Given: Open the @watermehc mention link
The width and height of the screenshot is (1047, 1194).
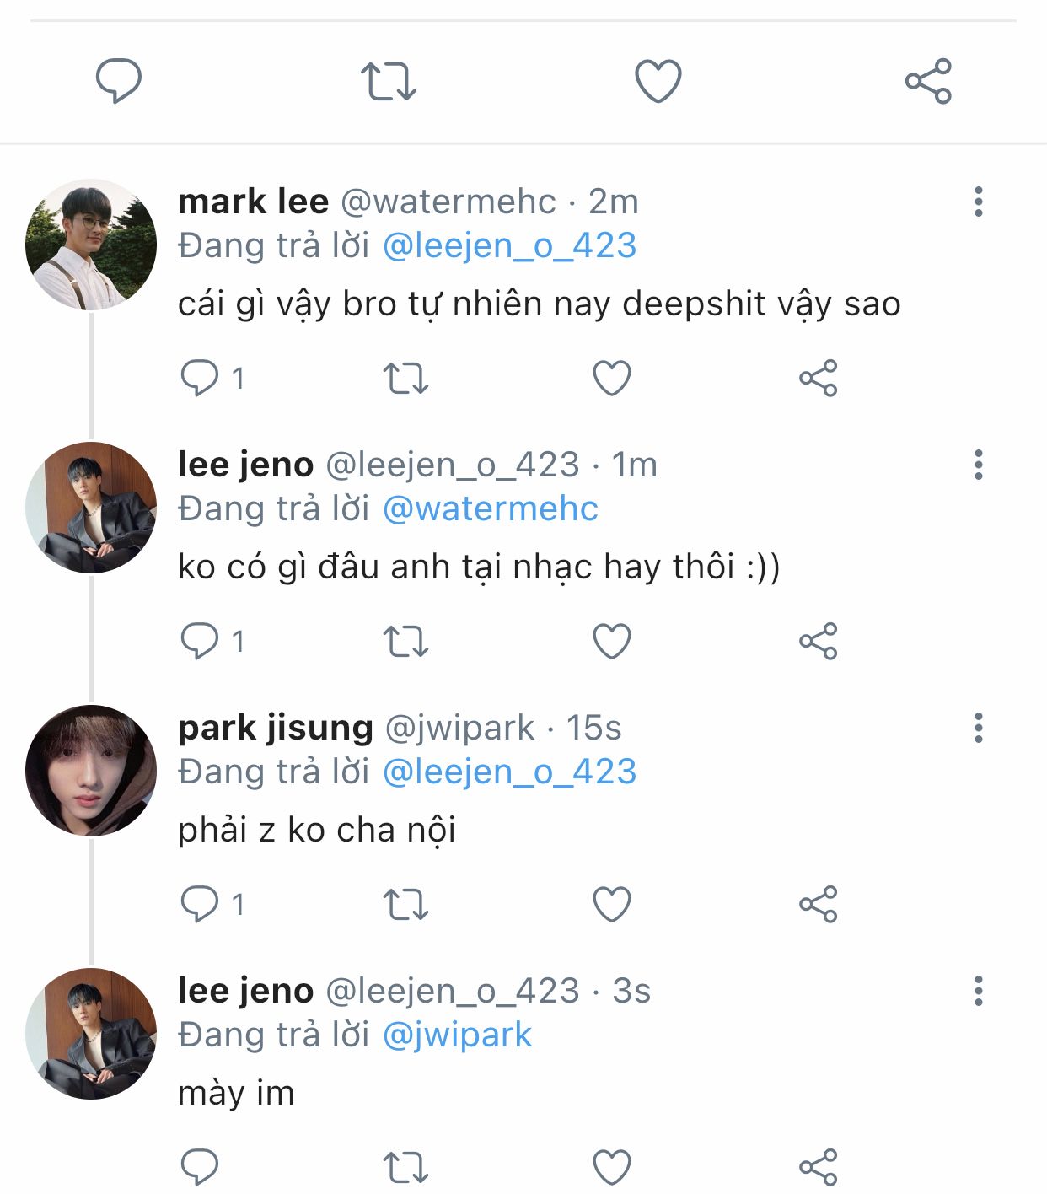Looking at the screenshot, I should pyautogui.click(x=490, y=509).
